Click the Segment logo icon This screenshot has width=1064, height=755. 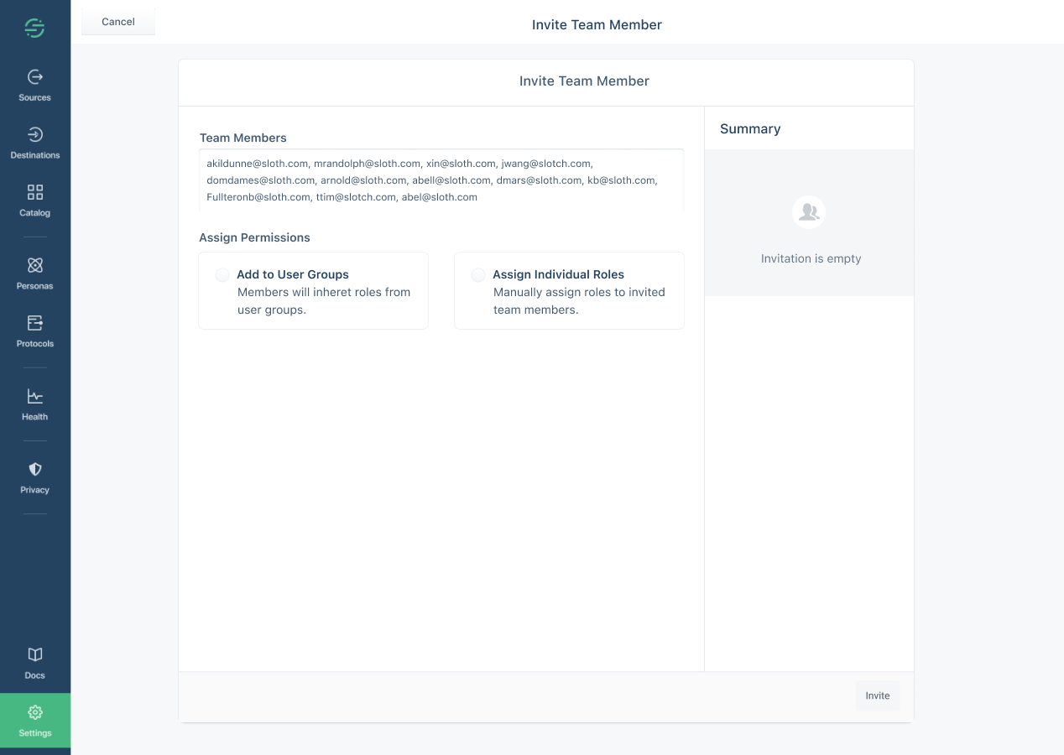coord(34,29)
